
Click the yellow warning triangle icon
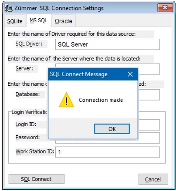[x=66, y=100]
